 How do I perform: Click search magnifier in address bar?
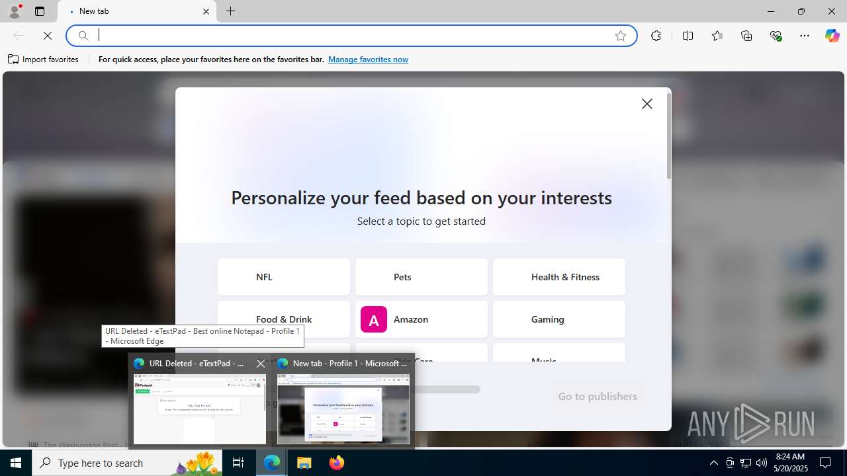(83, 36)
